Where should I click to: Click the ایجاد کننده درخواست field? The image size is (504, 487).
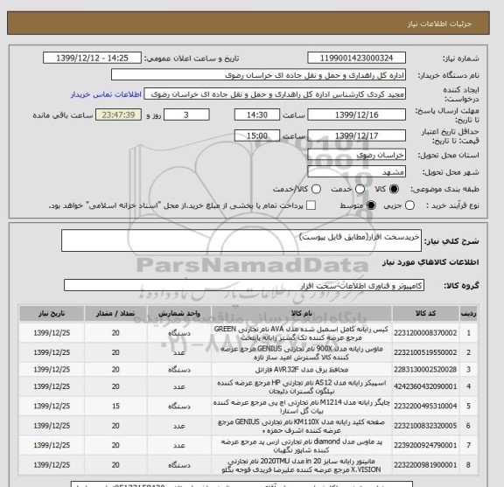point(275,94)
